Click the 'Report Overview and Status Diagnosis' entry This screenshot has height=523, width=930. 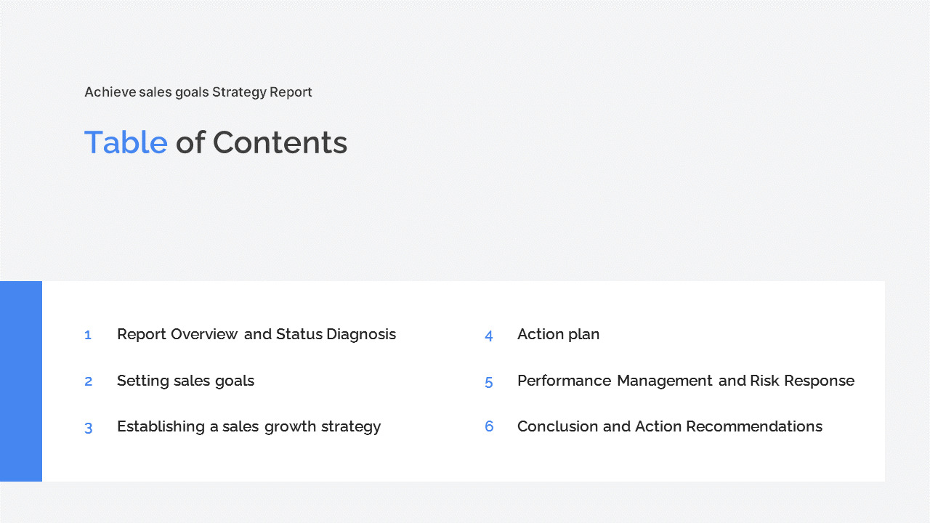[256, 334]
